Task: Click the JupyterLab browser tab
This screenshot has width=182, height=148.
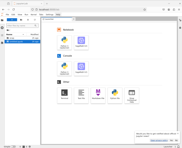Action: pyautogui.click(x=28, y=3)
